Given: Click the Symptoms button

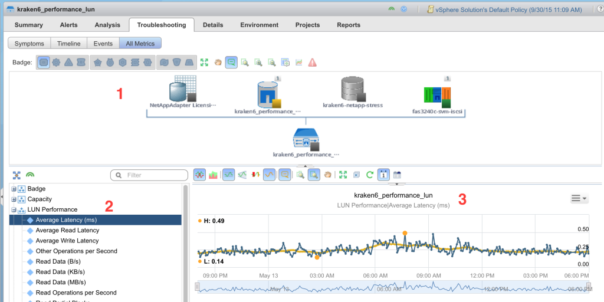Looking at the screenshot, I should (29, 44).
